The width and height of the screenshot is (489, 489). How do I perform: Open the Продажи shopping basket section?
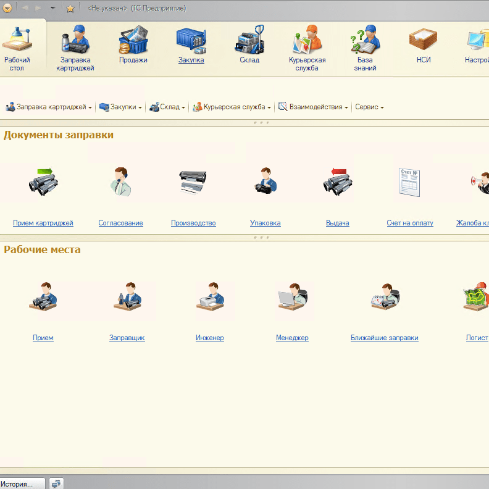pos(133,40)
